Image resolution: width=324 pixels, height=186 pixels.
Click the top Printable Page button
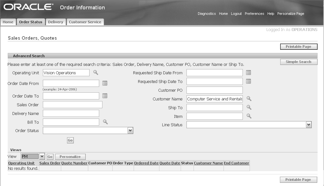(299, 46)
